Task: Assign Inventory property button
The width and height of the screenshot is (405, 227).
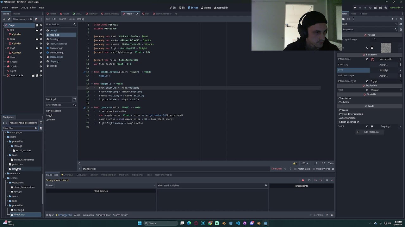Action: coord(384,65)
